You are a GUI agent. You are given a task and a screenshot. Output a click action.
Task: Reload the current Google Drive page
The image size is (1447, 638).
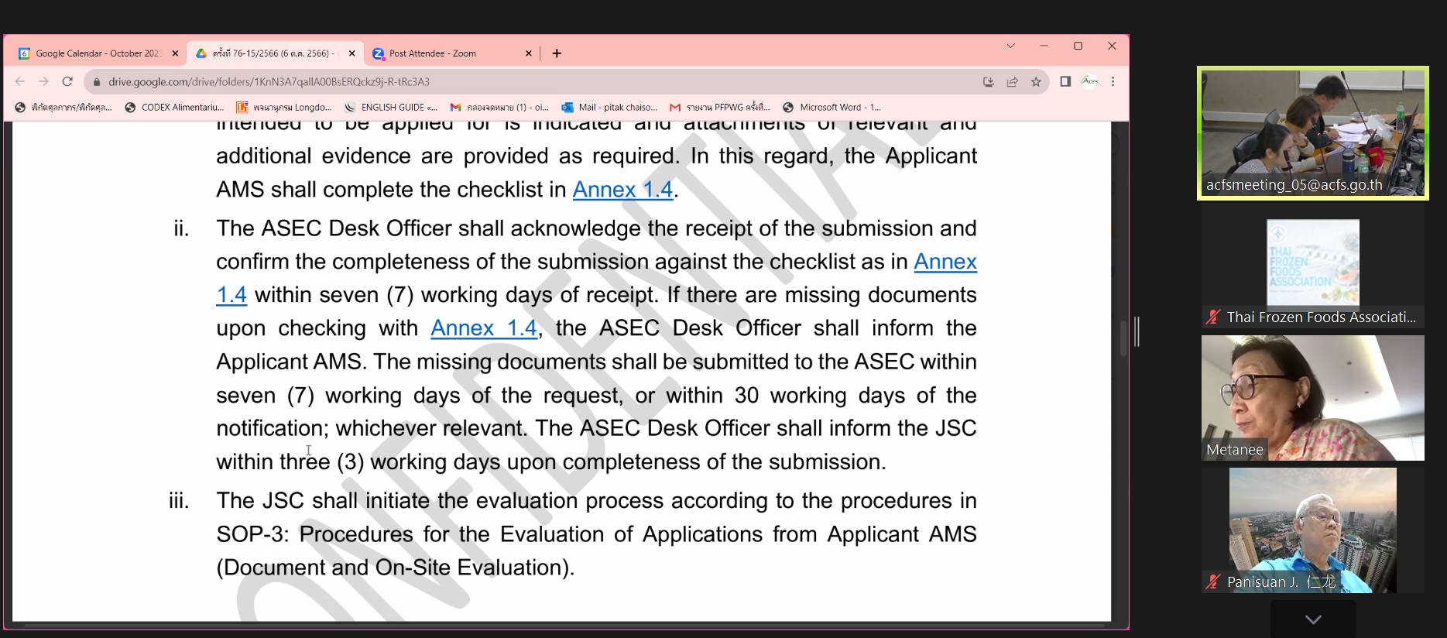pos(67,81)
